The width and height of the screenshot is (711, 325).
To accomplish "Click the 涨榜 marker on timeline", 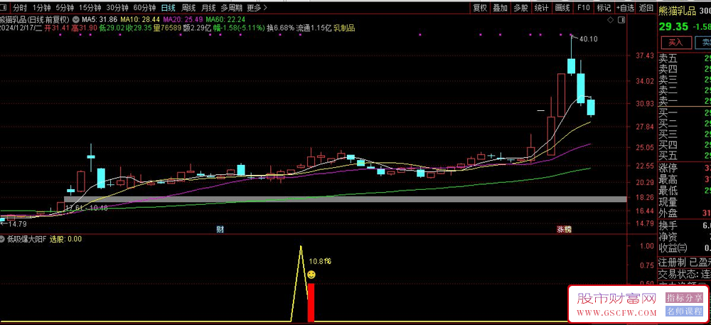I will [565, 230].
